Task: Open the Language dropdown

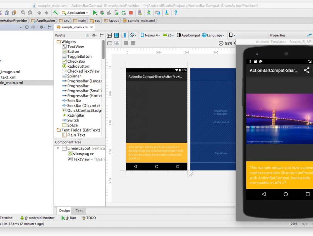Action: pos(213,35)
